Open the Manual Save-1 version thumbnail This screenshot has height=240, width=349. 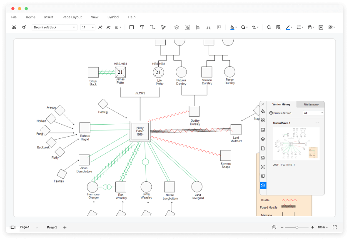(x=296, y=144)
